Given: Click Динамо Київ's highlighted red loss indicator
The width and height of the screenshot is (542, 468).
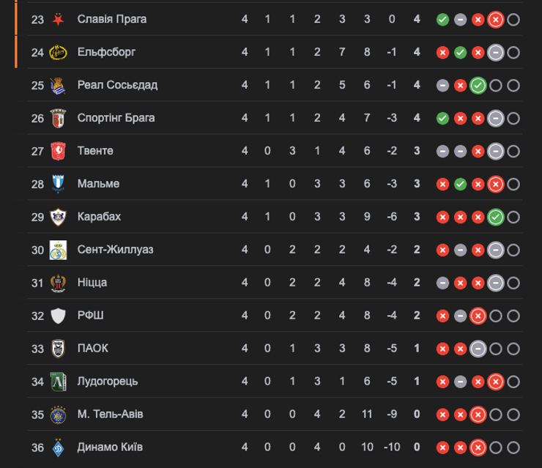Looking at the screenshot, I should click(478, 448).
